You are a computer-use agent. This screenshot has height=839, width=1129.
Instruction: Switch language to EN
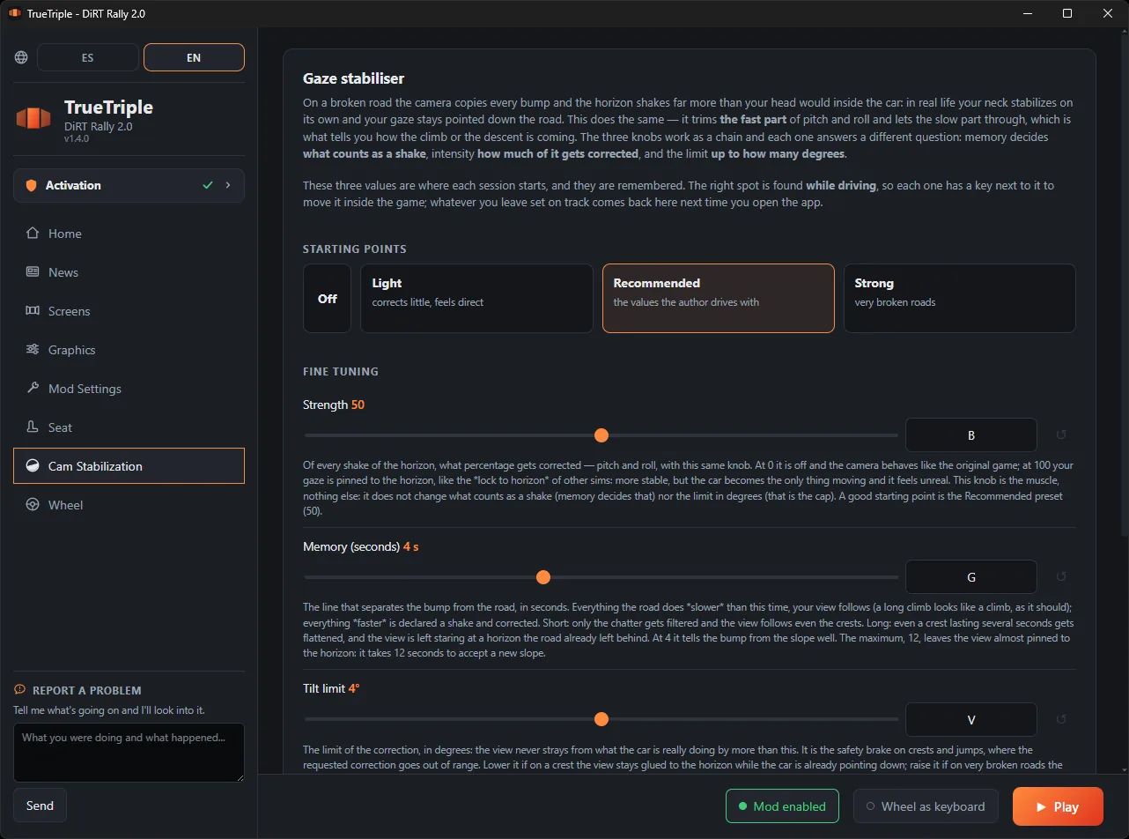tap(194, 57)
